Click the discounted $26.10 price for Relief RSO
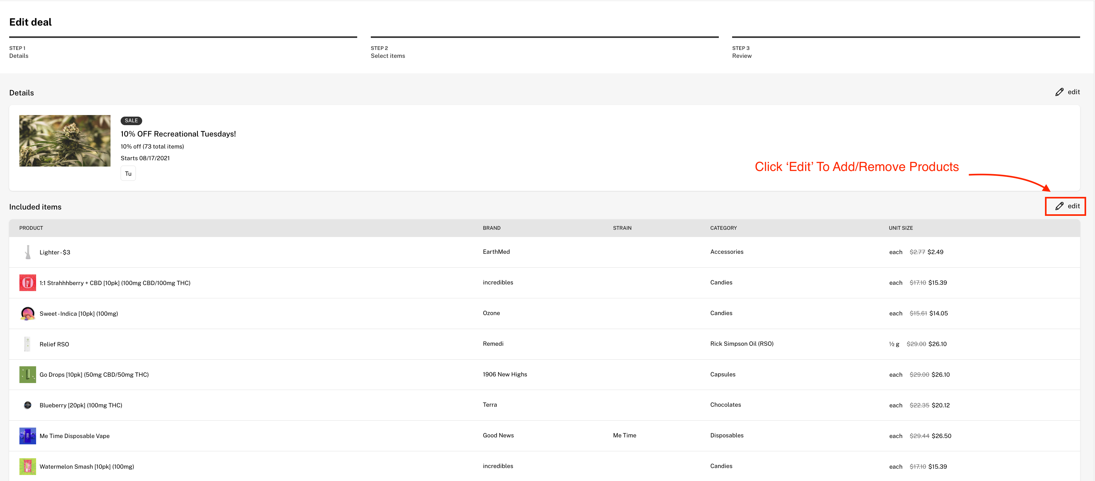This screenshot has height=481, width=1095. (938, 344)
